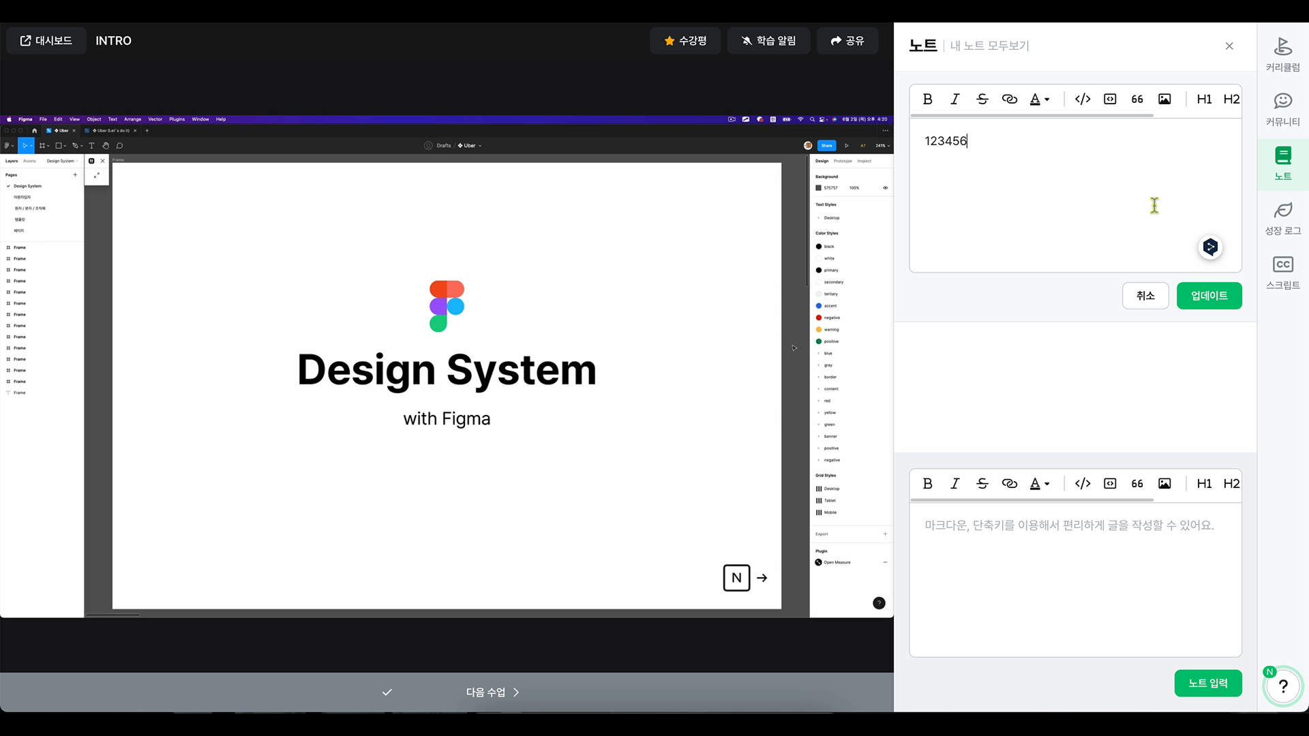This screenshot has width=1309, height=736.
Task: Apply bold in the new-note editor toolbar
Action: click(927, 483)
